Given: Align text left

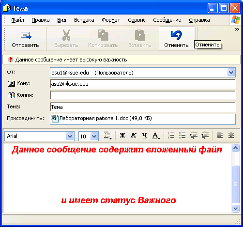Looking at the screenshot, I should click(220, 135).
